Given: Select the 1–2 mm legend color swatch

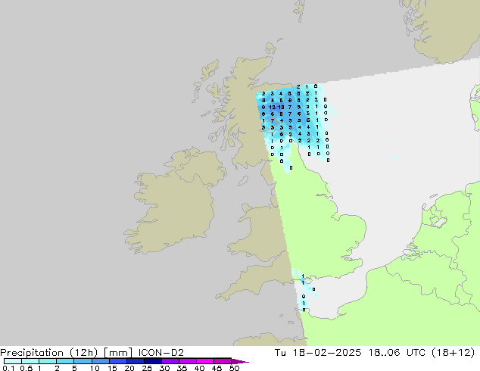Looking at the screenshot, I should pyautogui.click(x=48, y=361).
